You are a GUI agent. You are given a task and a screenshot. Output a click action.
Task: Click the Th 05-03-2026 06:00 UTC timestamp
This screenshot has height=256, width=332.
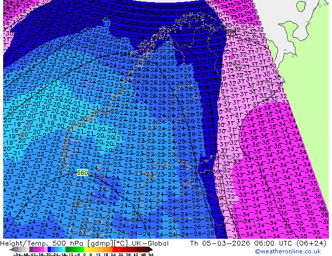[x=242, y=243]
